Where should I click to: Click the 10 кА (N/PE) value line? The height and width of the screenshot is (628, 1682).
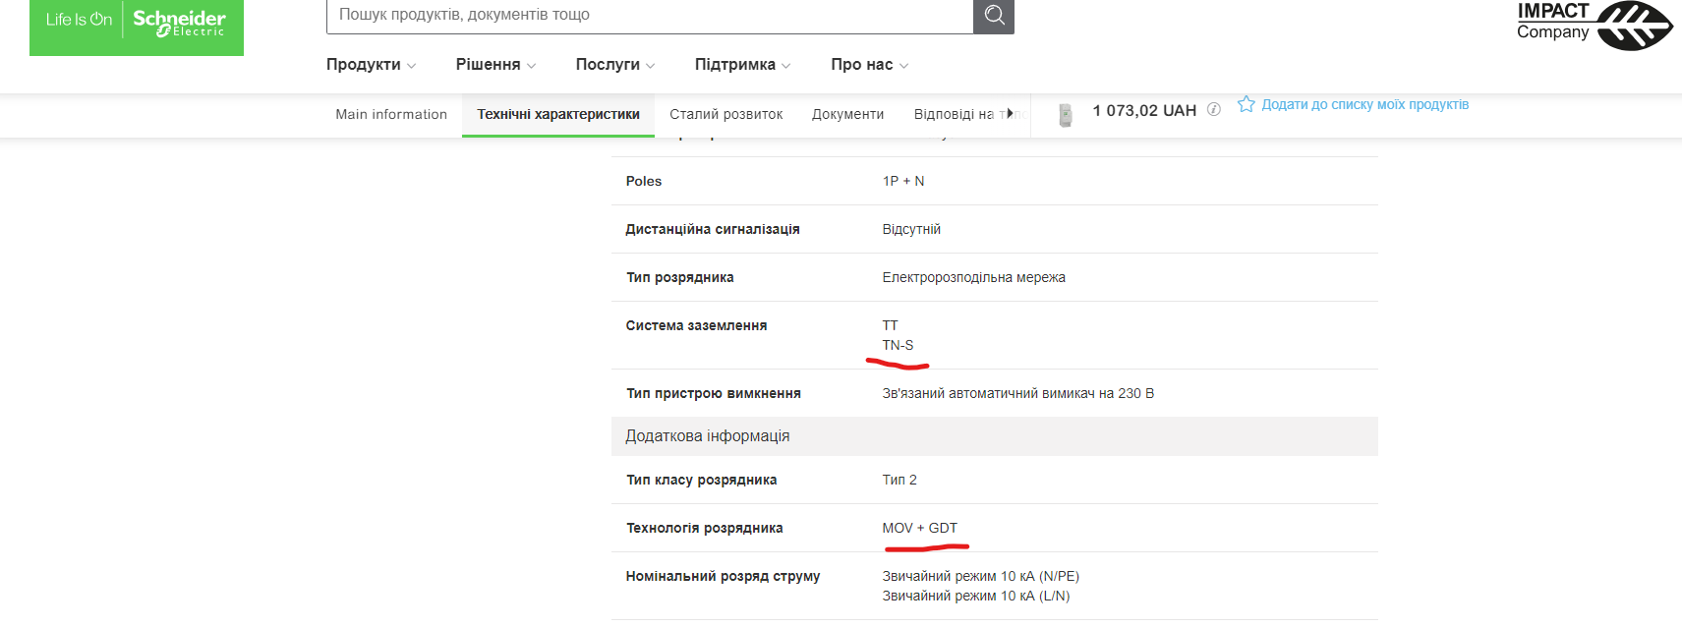coord(981,576)
